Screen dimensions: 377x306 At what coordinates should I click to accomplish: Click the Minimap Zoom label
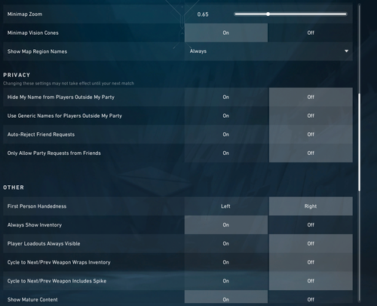(25, 14)
